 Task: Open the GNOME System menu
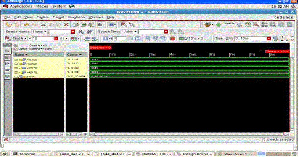coord(59,6)
